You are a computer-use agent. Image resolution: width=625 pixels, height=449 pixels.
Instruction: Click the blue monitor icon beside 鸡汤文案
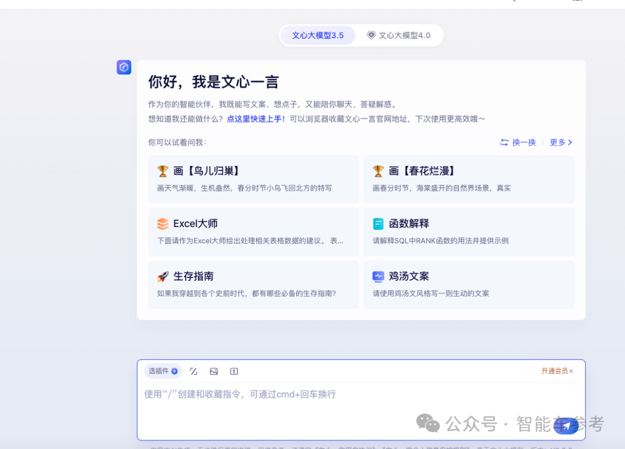coord(378,277)
